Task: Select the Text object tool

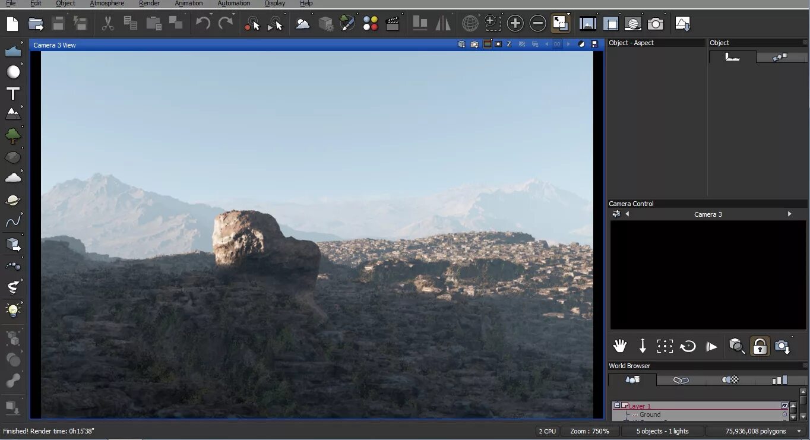Action: 13,93
